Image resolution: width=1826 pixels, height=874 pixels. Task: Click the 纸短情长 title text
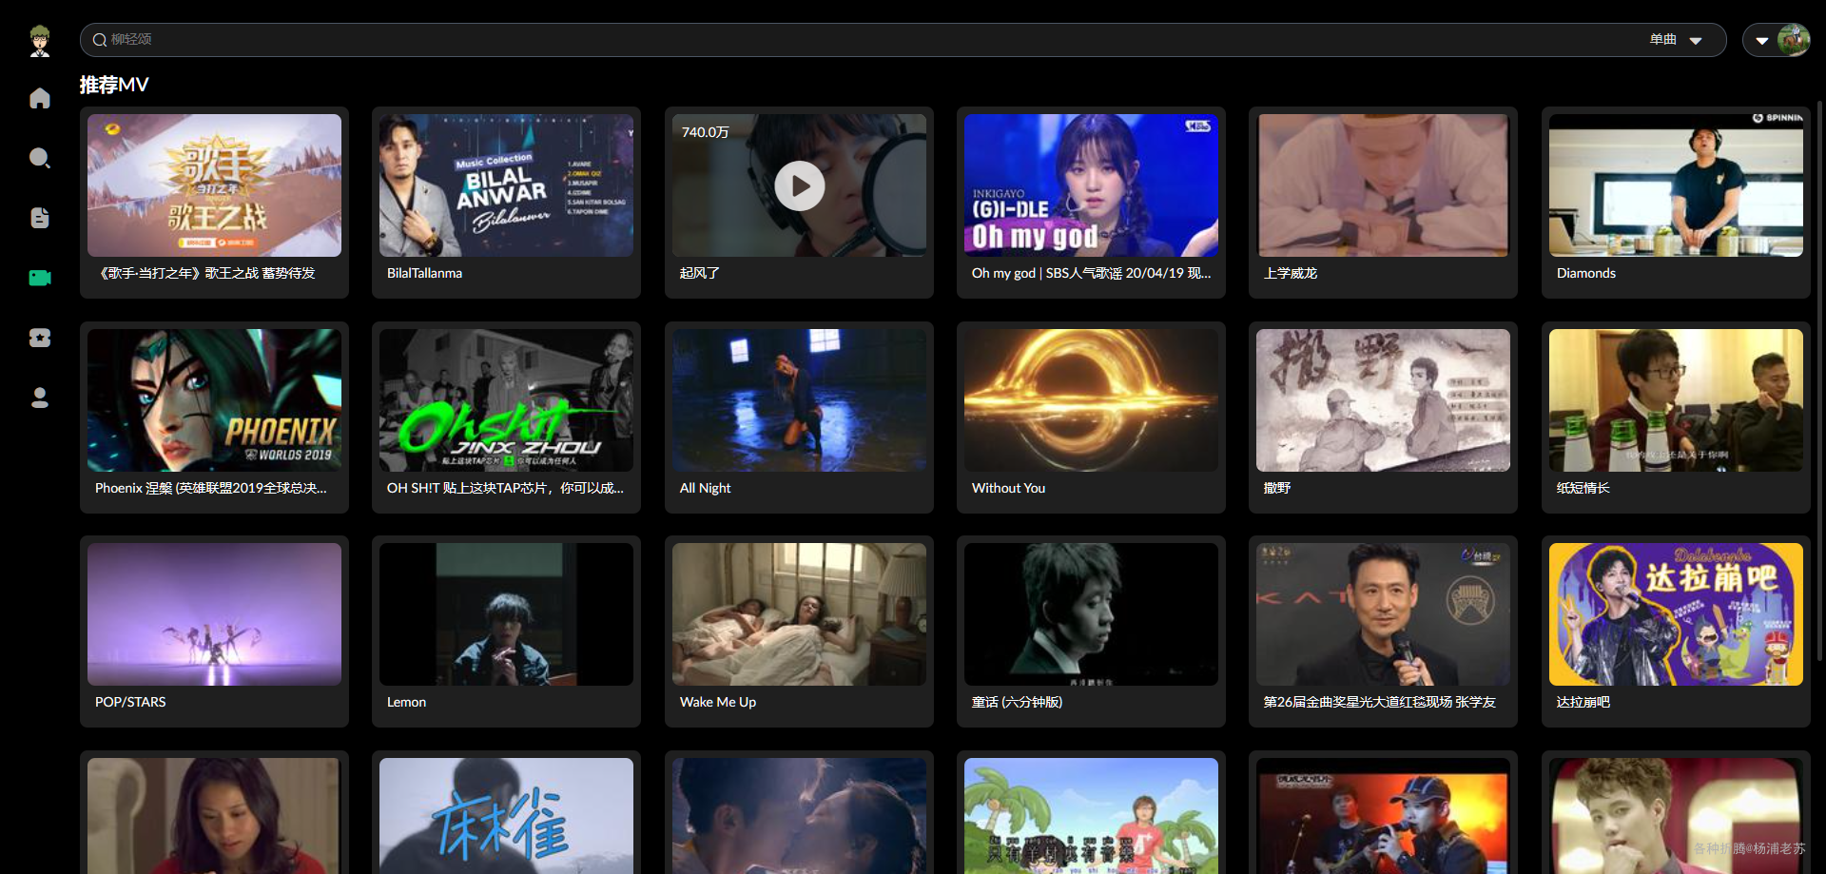tap(1583, 488)
